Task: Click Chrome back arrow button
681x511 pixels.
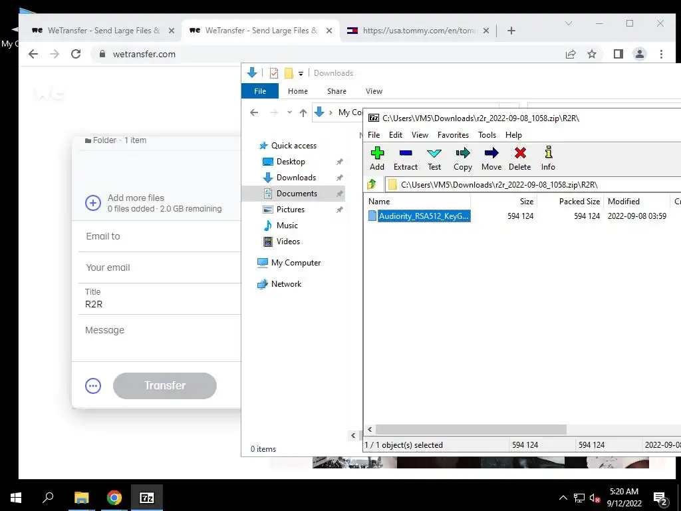Action: coord(33,55)
